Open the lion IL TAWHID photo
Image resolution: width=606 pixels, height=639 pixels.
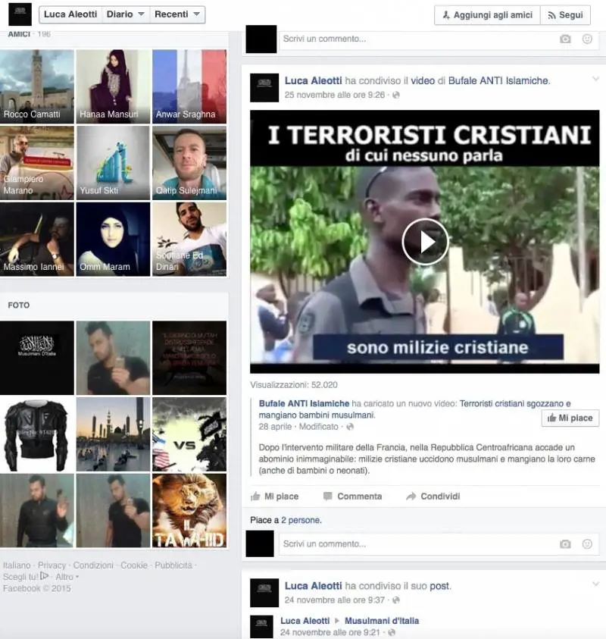click(x=189, y=510)
